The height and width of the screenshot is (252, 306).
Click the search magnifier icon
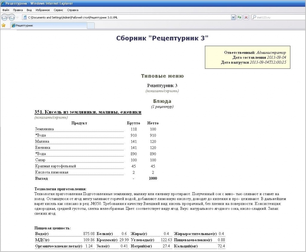pos(254,17)
